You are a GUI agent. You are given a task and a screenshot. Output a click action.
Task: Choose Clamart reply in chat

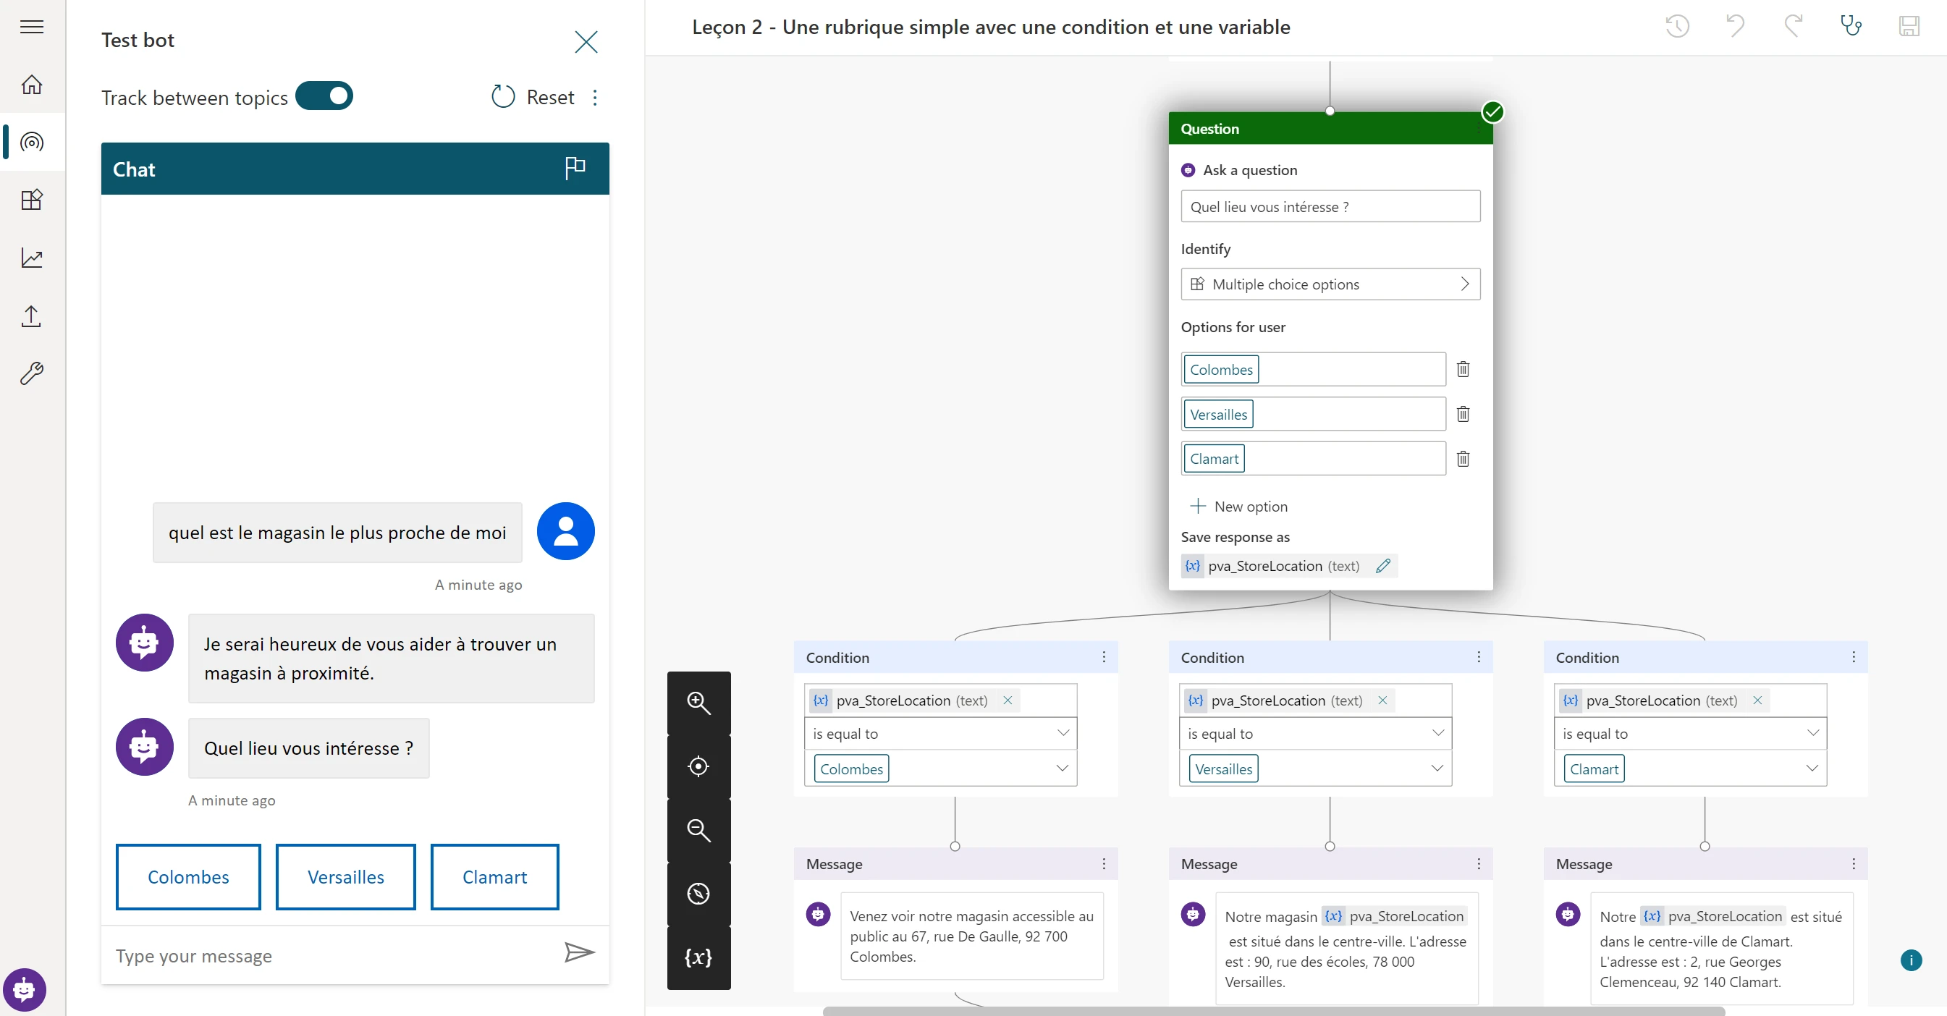tap(494, 877)
